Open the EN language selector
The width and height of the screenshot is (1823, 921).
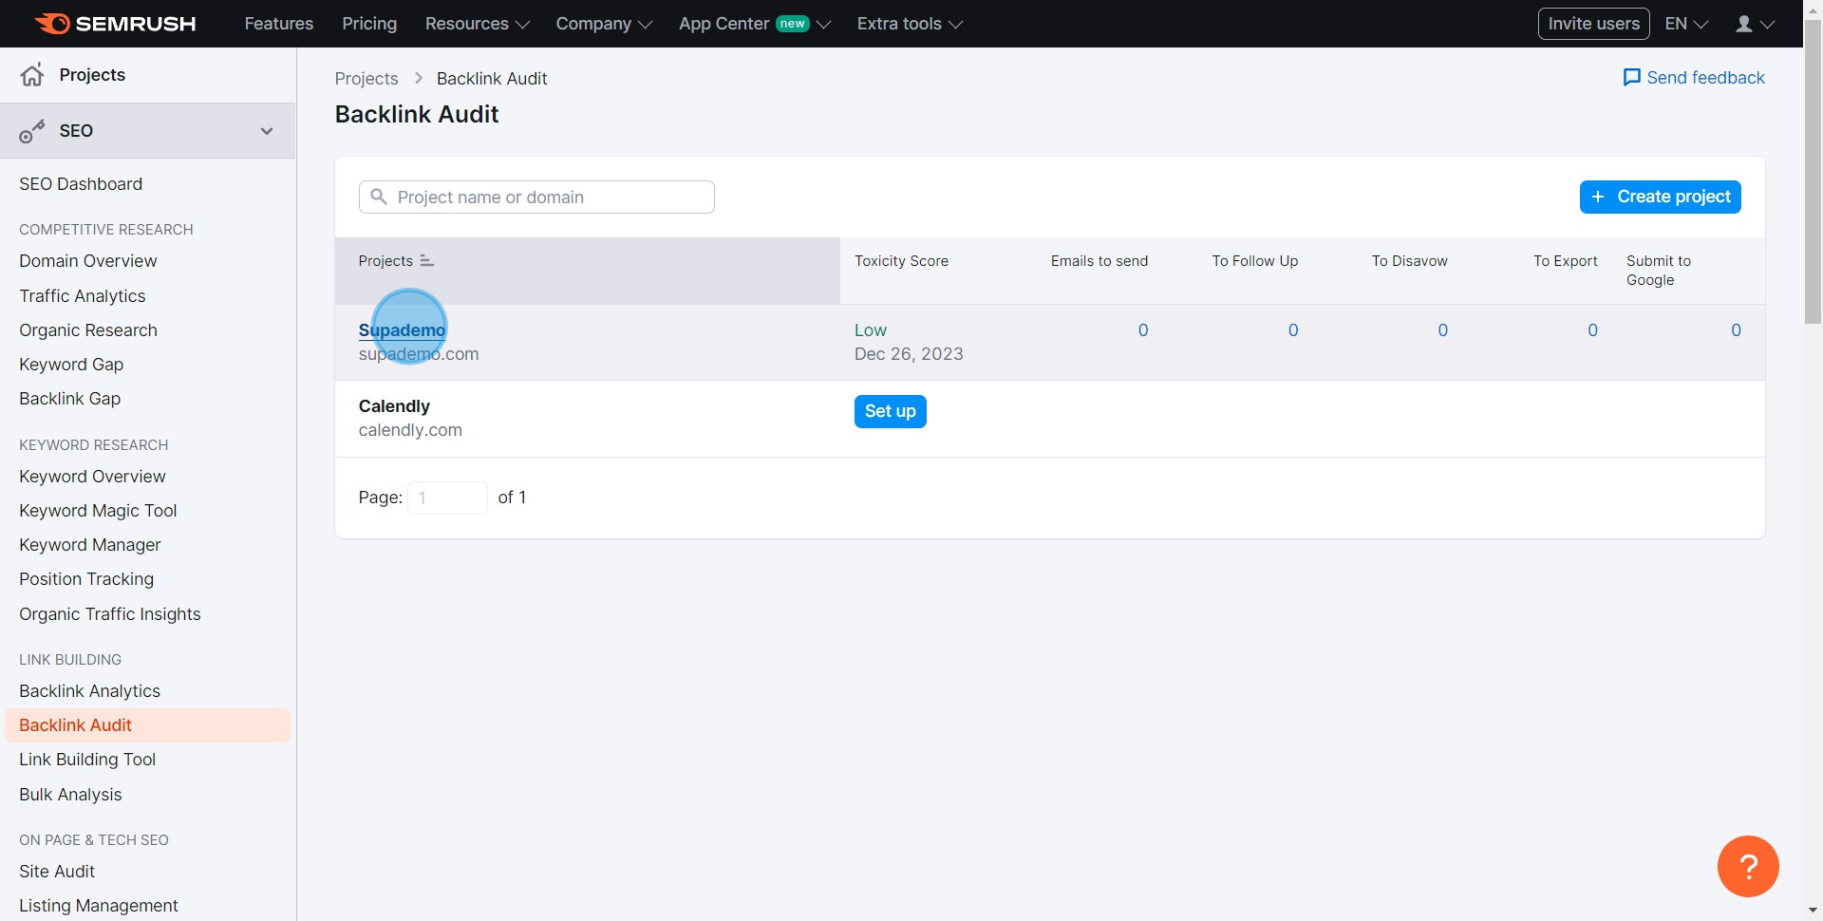click(x=1686, y=24)
